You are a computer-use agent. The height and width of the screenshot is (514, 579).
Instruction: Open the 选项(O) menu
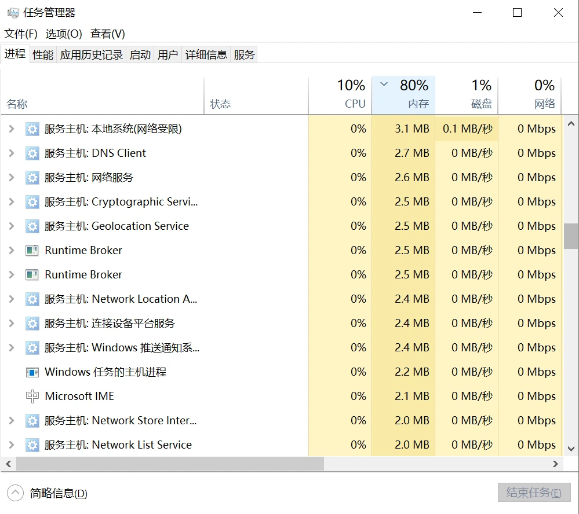click(x=64, y=34)
